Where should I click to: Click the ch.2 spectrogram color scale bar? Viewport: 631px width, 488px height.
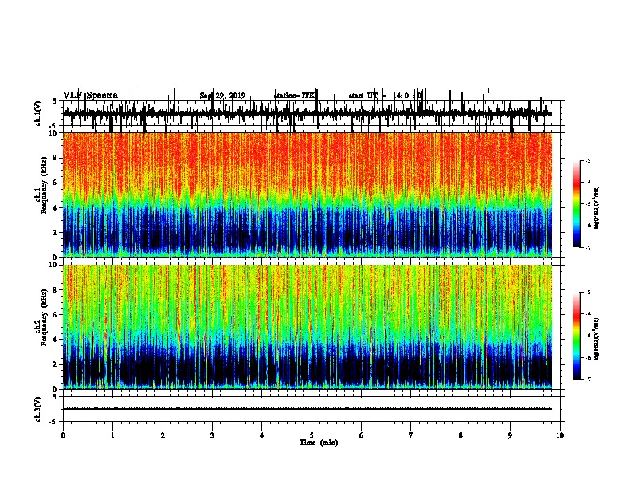pos(577,336)
